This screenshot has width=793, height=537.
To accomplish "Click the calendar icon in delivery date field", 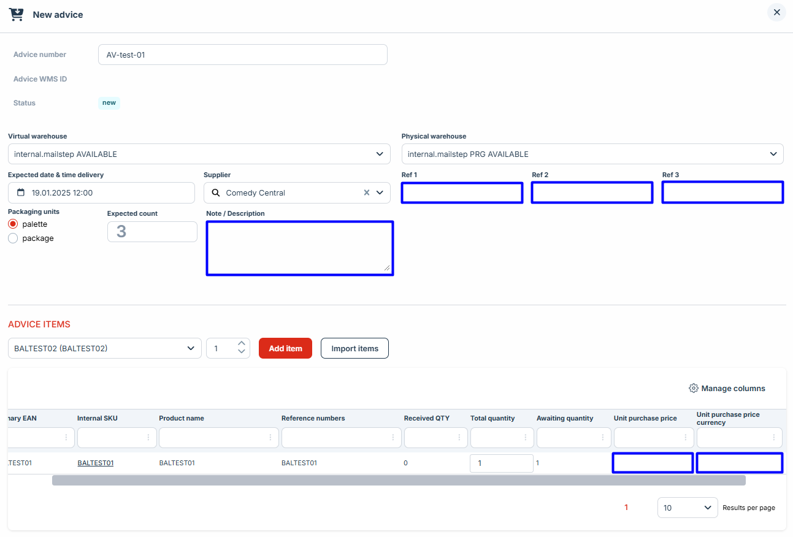I will (21, 193).
